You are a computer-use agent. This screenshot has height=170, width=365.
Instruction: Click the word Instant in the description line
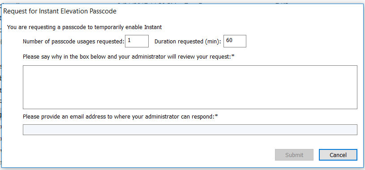153,27
